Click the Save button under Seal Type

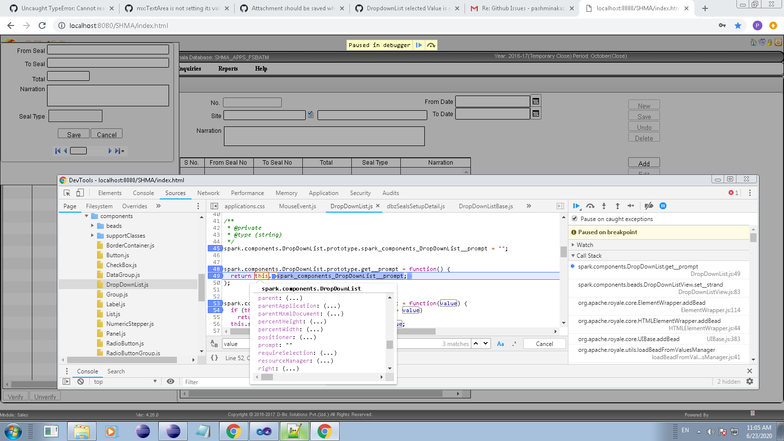coord(73,134)
